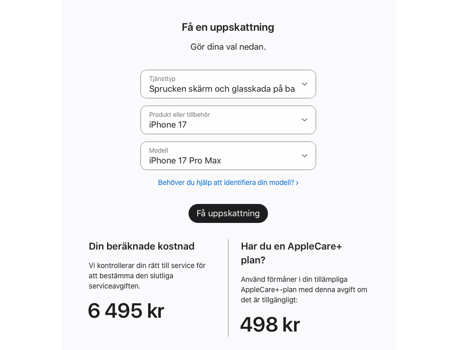The height and width of the screenshot is (350, 456).
Task: Open the Behöver du hjälp identify model link
Action: pyautogui.click(x=228, y=183)
